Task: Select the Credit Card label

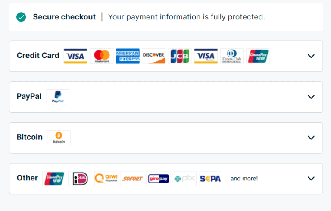Action: coord(38,55)
